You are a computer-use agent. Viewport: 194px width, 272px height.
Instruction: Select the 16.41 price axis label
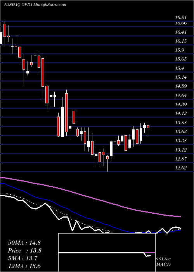tap(181, 32)
